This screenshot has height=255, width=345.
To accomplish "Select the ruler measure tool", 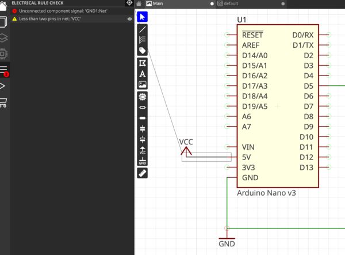I will tap(143, 173).
